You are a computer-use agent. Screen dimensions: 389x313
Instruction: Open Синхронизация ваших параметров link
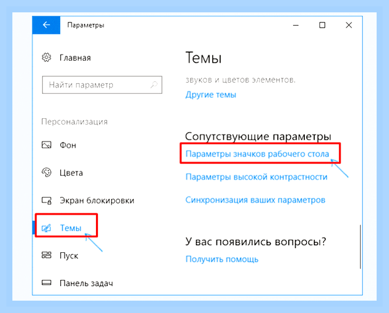[x=255, y=200]
